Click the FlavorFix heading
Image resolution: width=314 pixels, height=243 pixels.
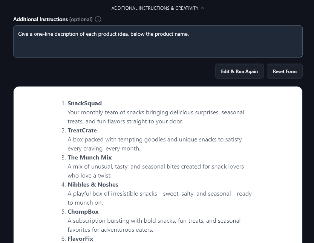[x=80, y=238]
